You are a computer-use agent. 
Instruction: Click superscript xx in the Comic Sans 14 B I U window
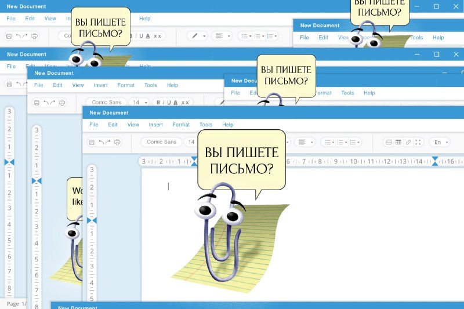pos(185,103)
